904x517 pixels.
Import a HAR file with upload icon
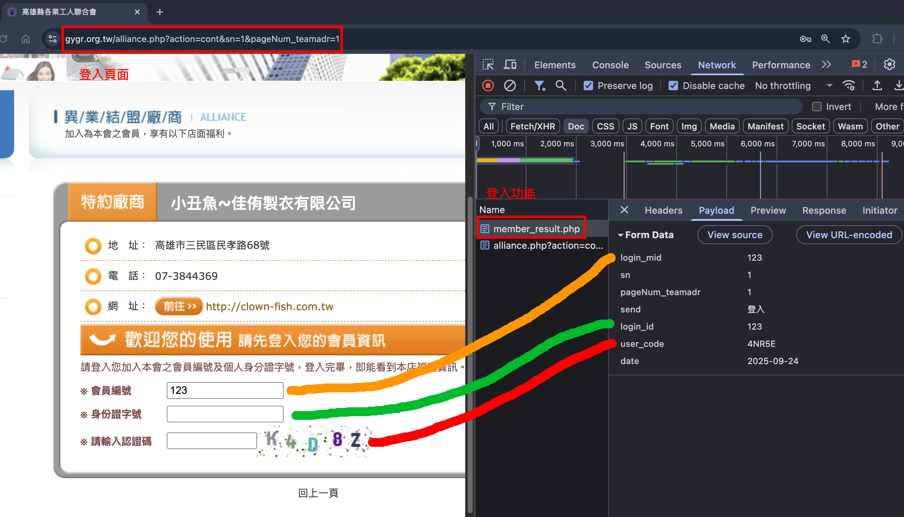tap(877, 86)
